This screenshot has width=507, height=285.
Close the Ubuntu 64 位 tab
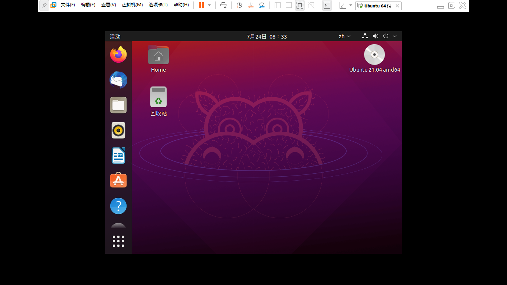point(397,6)
